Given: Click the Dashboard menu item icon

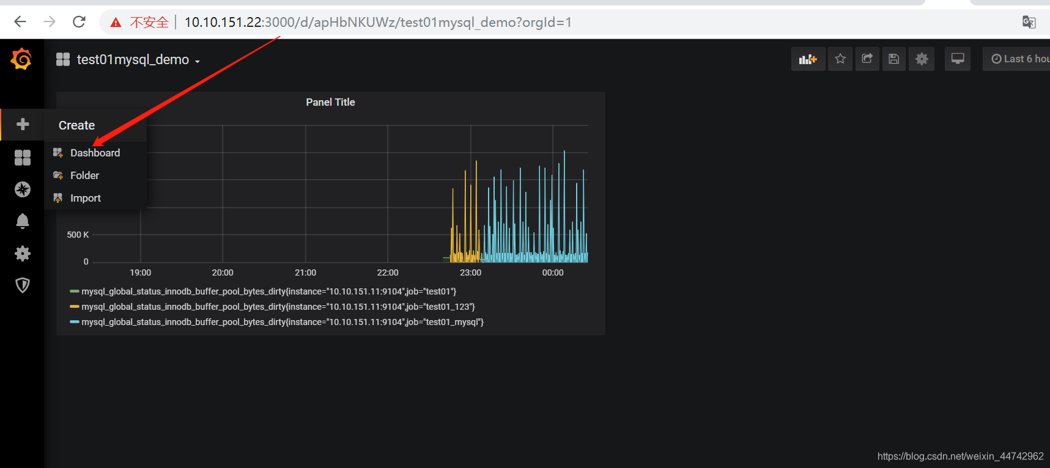Looking at the screenshot, I should (58, 153).
